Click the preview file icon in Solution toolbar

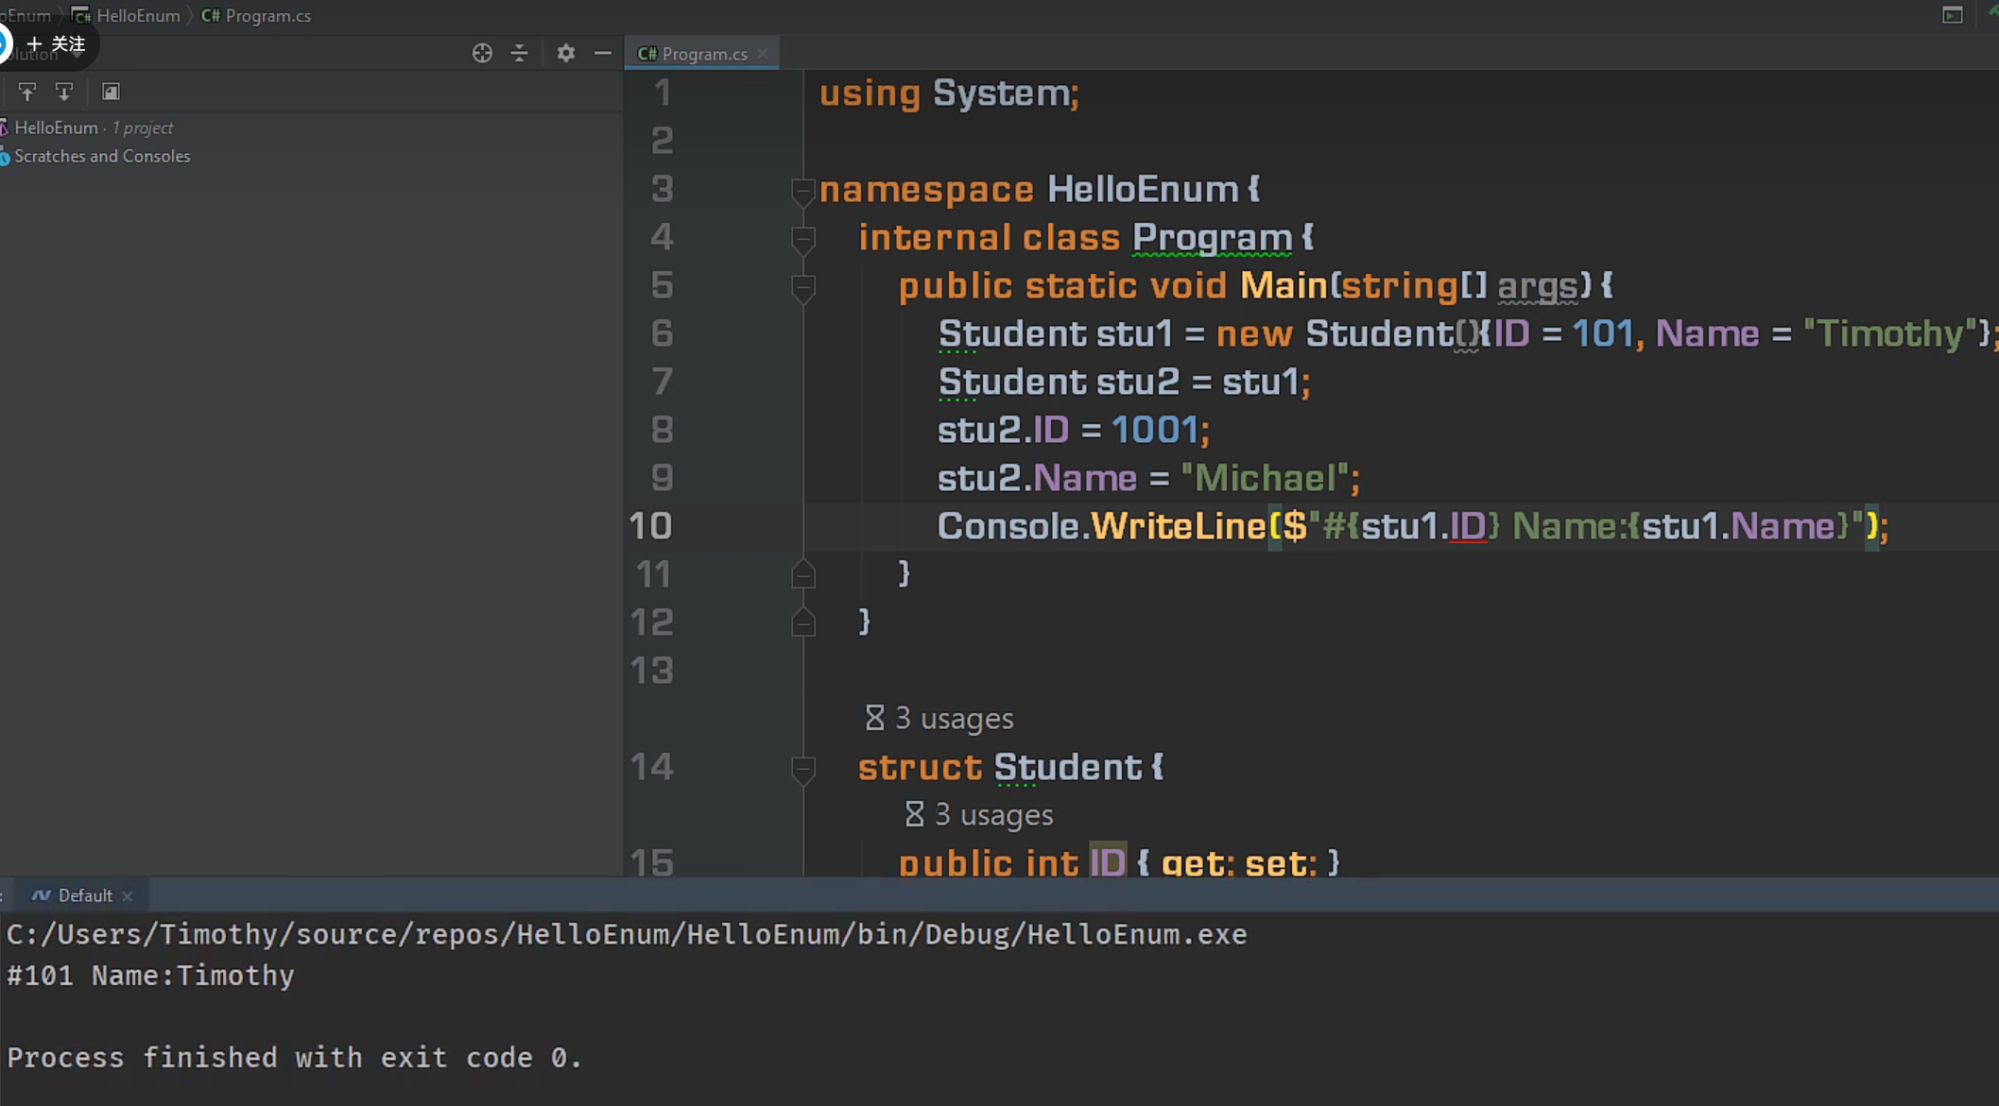pos(111,92)
